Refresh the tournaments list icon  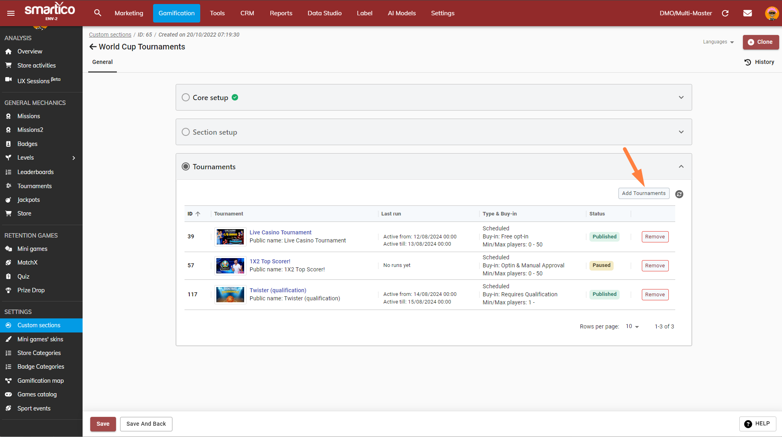tap(679, 194)
